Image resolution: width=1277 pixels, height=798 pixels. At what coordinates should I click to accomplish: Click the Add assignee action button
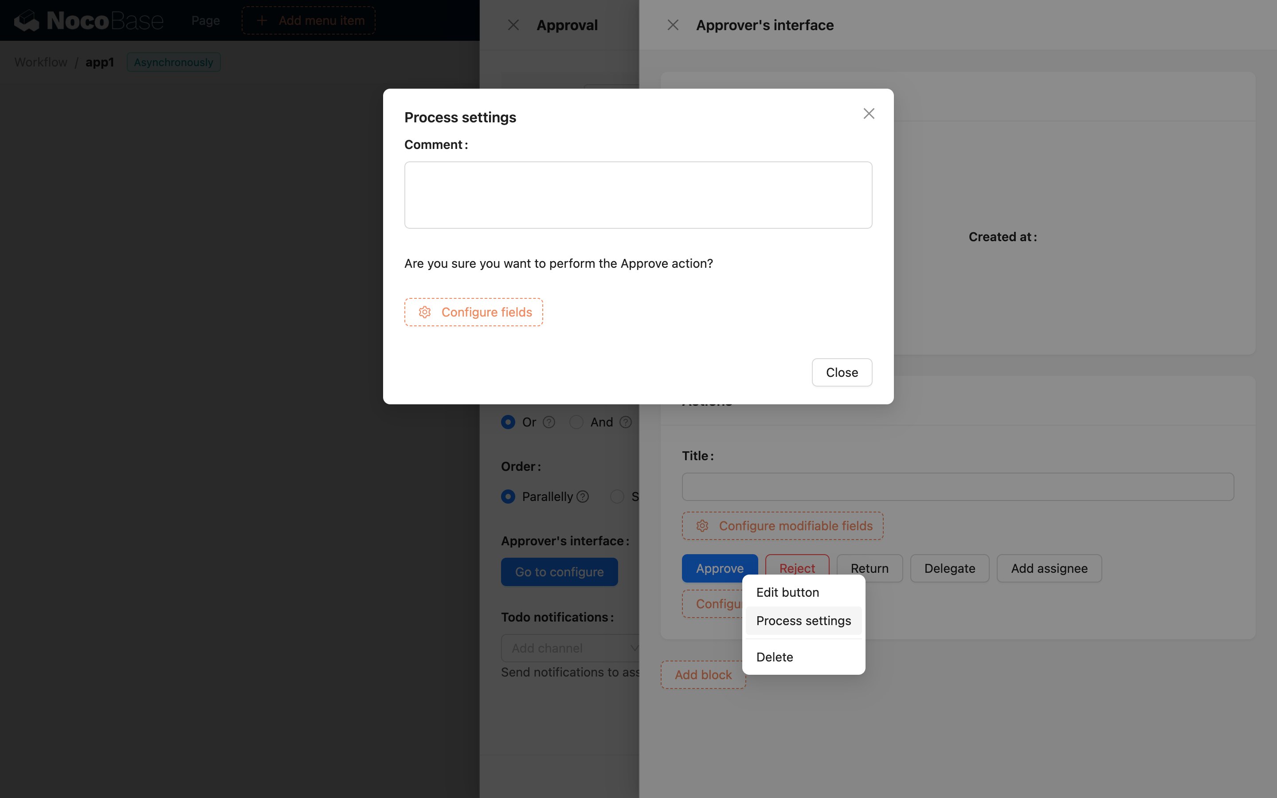point(1049,568)
